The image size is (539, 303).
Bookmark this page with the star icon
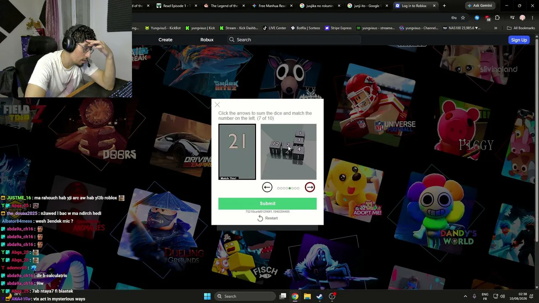point(463,18)
